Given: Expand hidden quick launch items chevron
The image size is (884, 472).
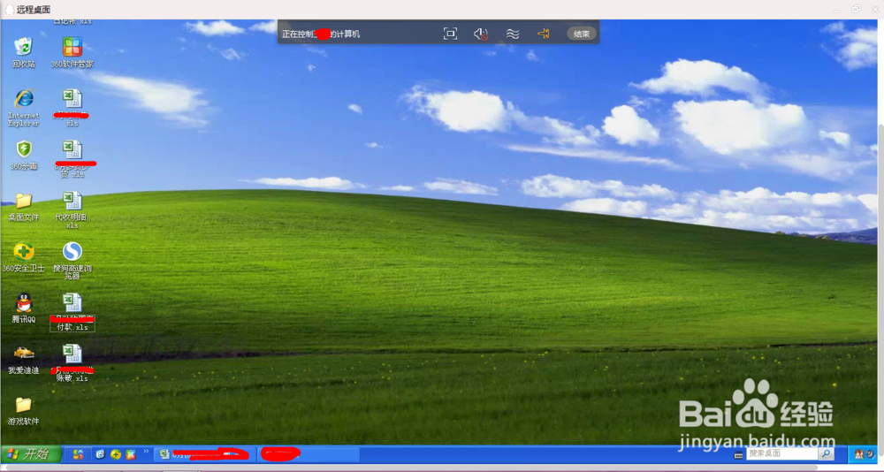Looking at the screenshot, I should click(146, 451).
